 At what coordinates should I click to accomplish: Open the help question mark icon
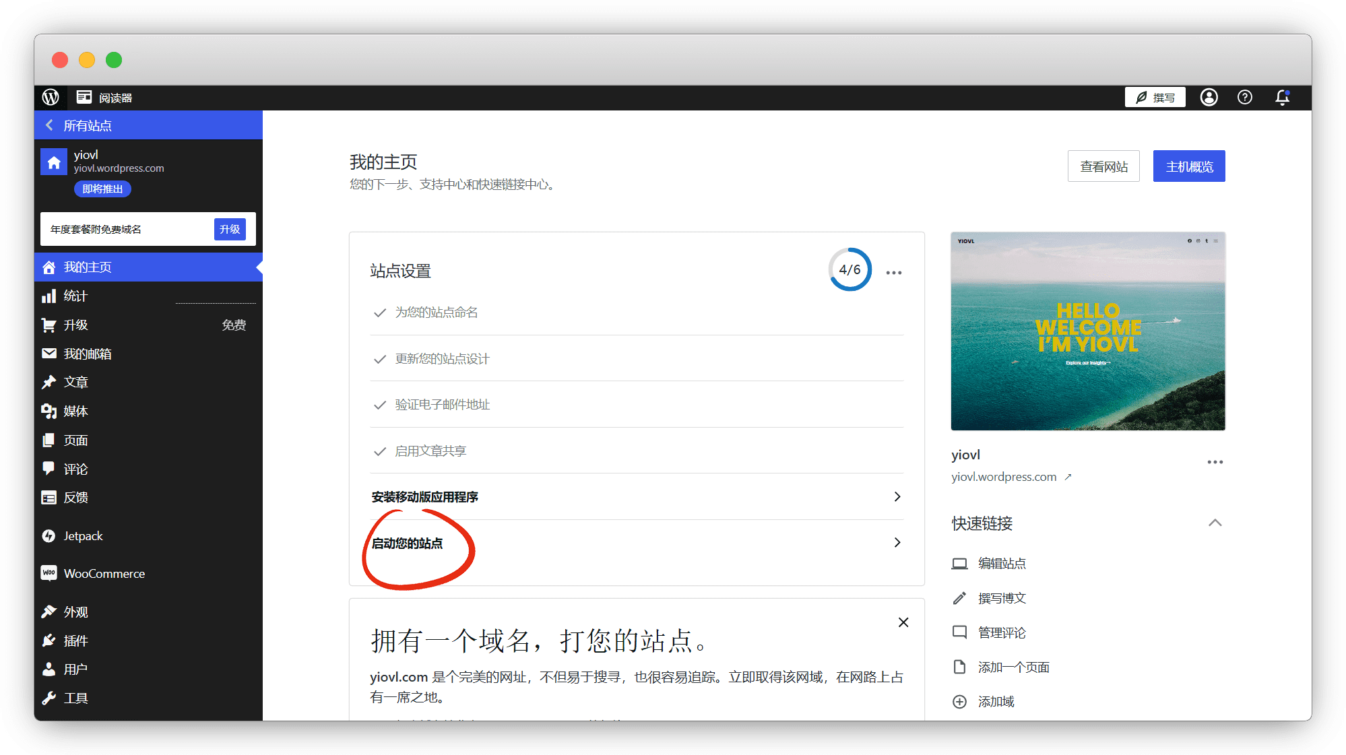pos(1244,97)
